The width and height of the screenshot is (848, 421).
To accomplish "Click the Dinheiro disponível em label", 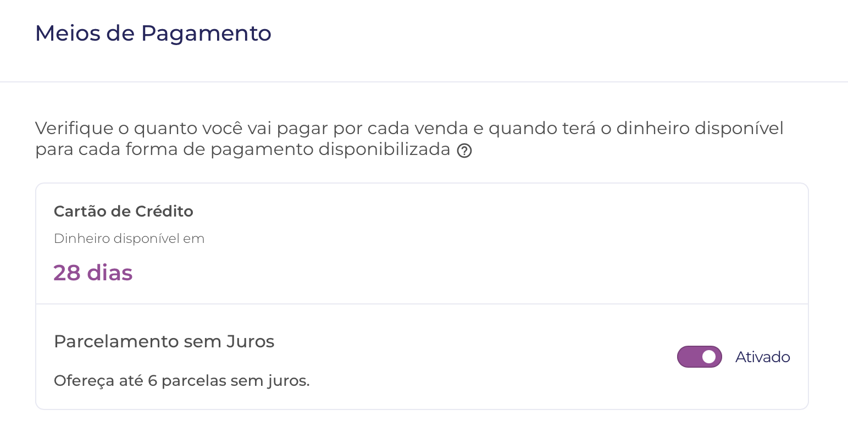I will 129,239.
